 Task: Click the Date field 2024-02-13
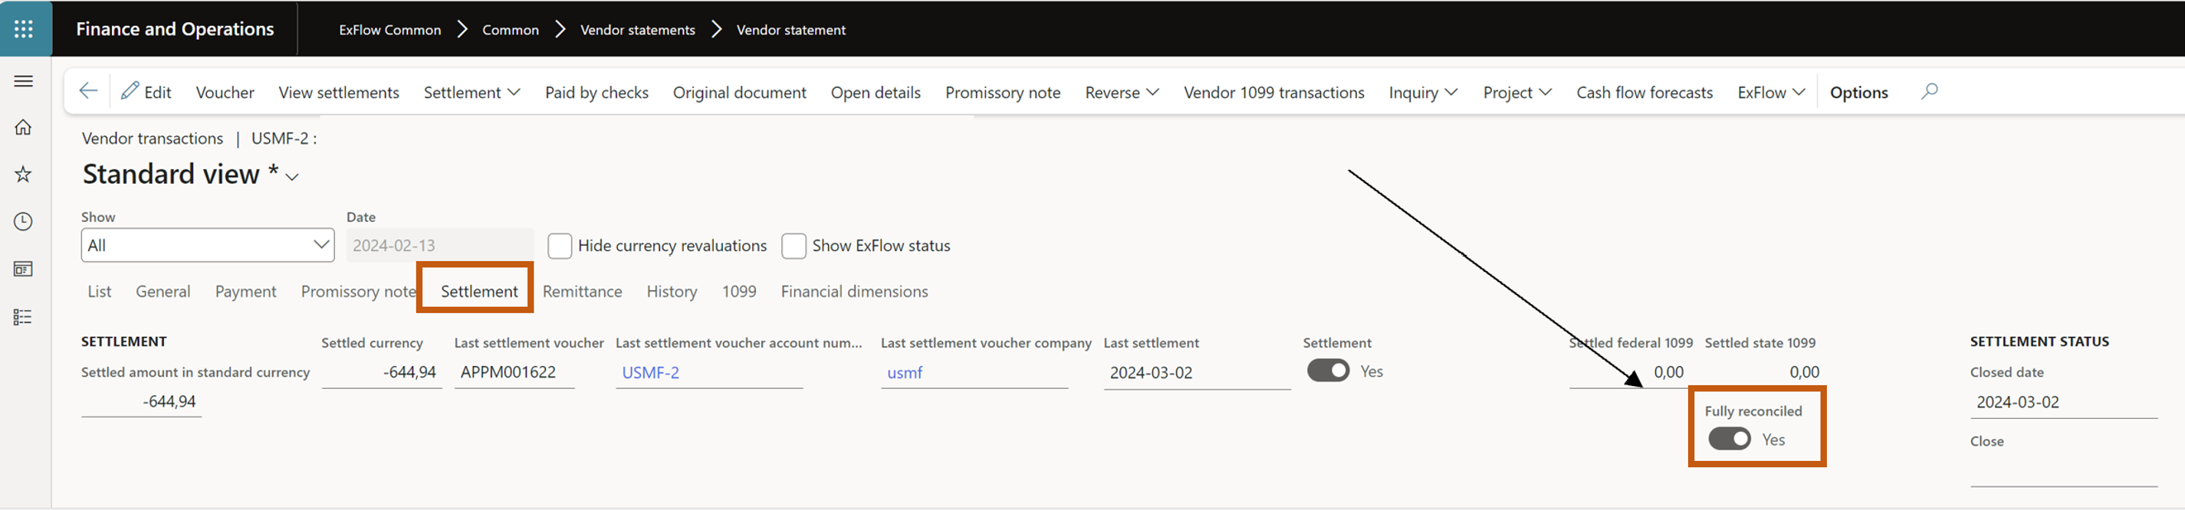click(439, 245)
